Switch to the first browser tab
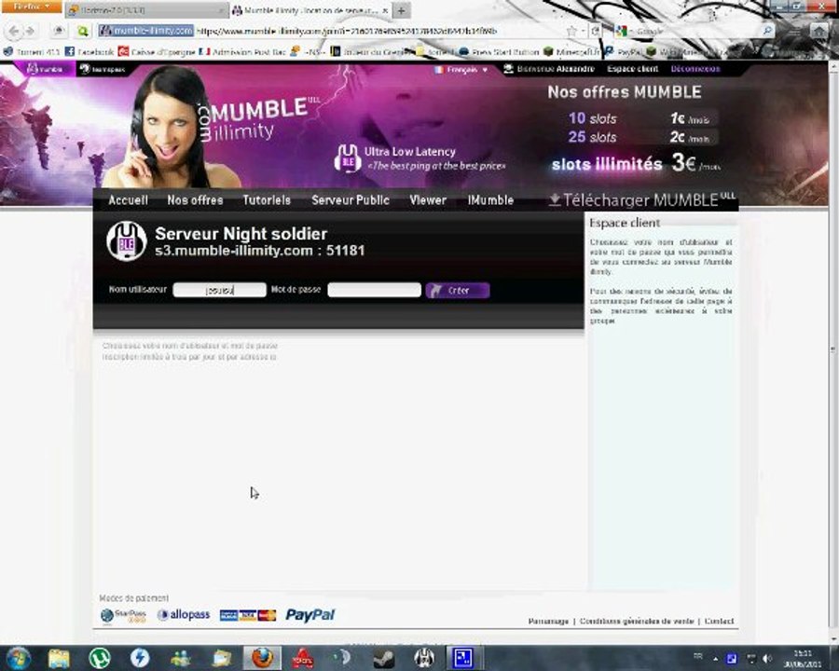The height and width of the screenshot is (671, 839). coord(146,10)
